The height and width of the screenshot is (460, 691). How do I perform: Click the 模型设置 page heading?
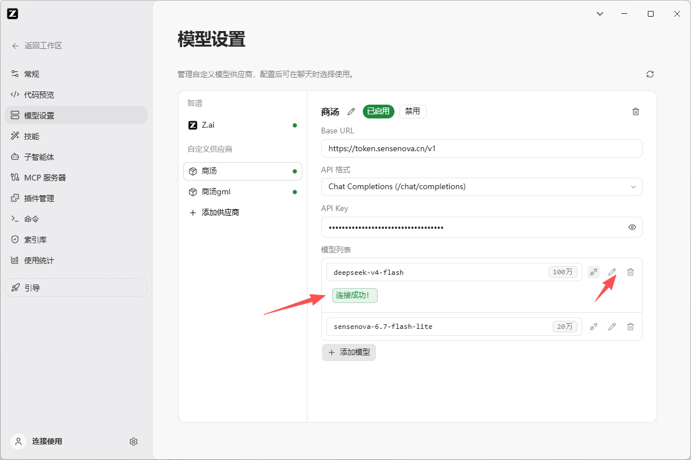click(211, 40)
